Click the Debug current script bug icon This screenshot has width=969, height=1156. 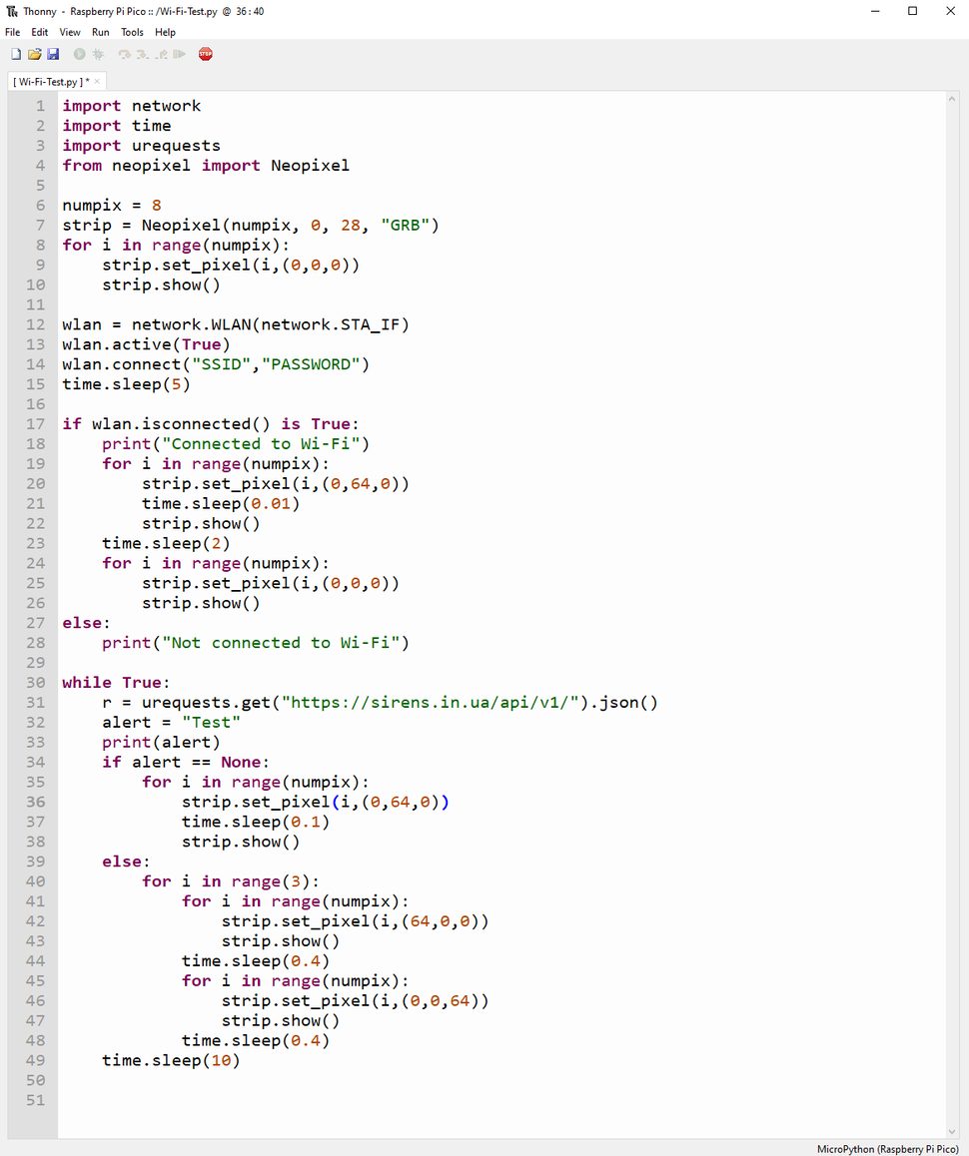point(98,54)
